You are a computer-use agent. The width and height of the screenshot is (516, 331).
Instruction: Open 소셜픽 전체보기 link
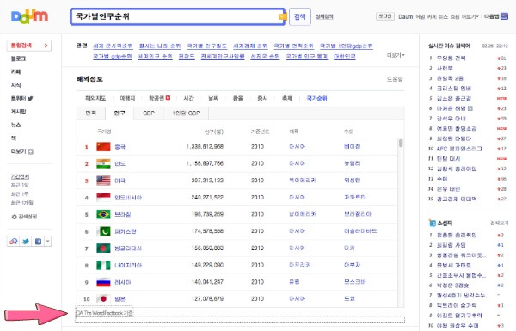[499, 223]
